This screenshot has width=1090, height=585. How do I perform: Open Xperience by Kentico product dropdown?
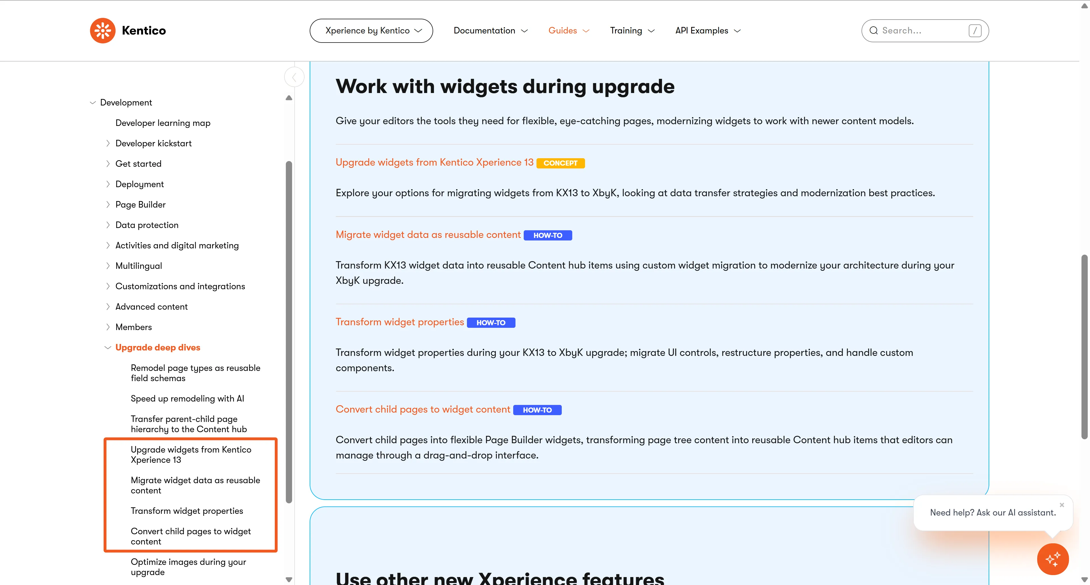pos(371,30)
